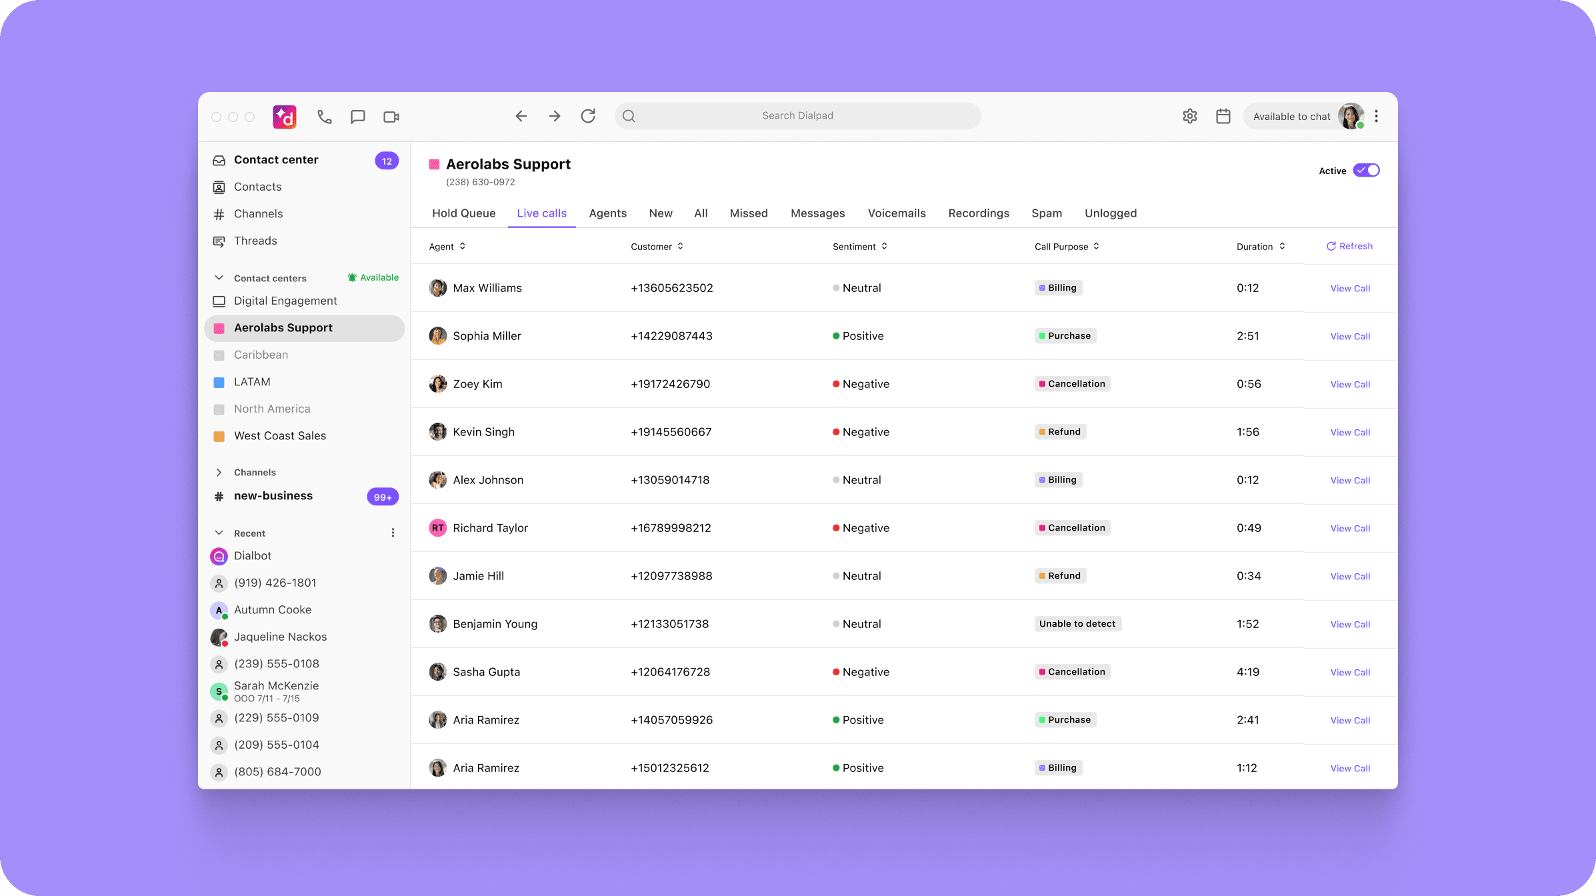Open the Voicemails tab
The width and height of the screenshot is (1596, 896).
click(896, 213)
